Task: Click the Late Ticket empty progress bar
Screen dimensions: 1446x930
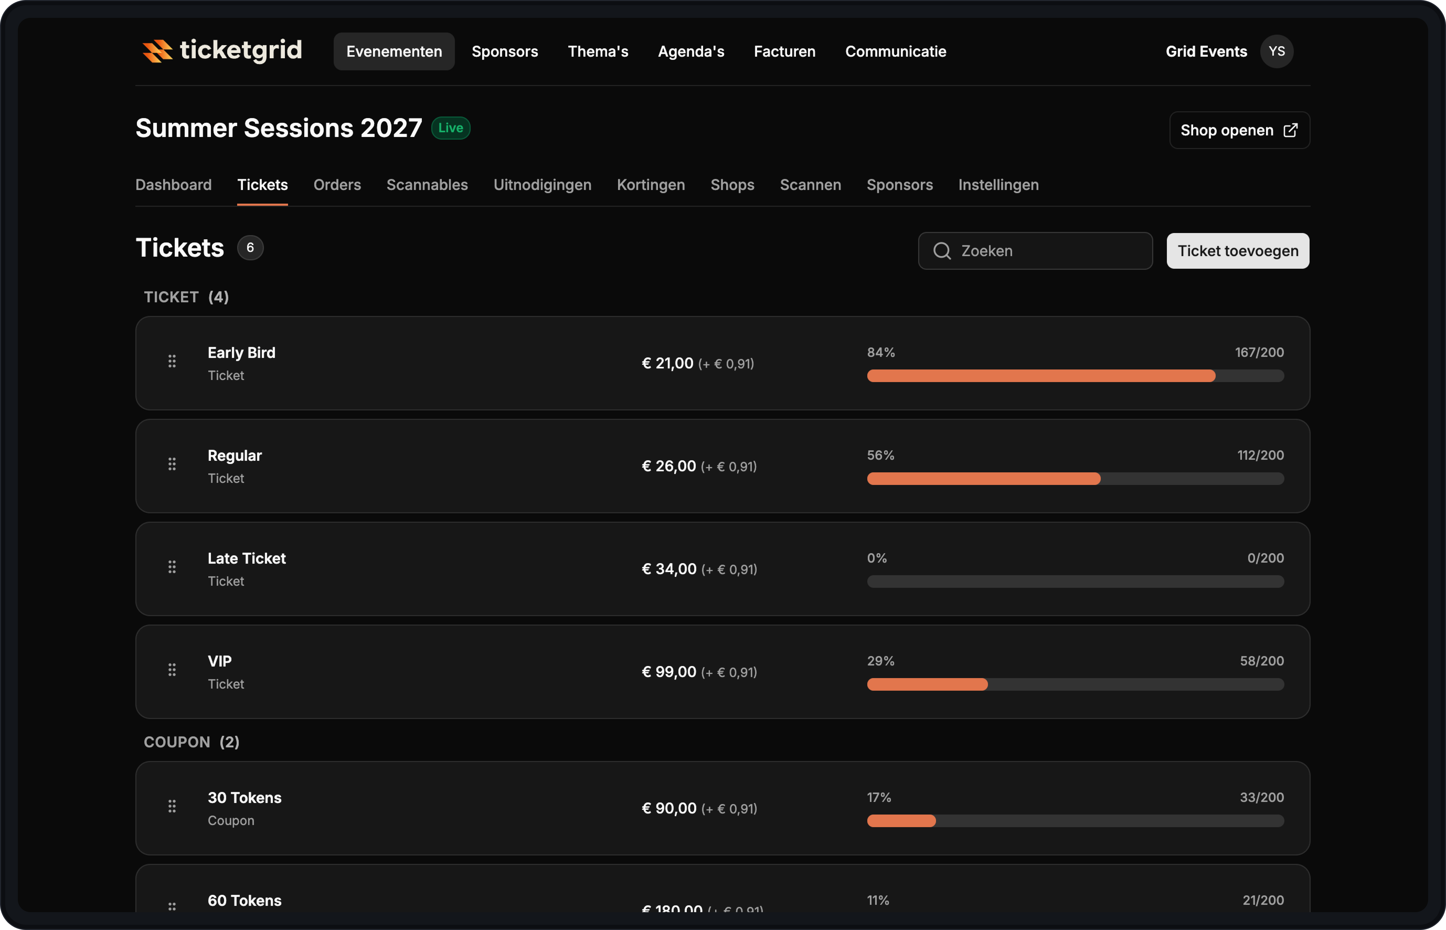Action: click(1075, 582)
